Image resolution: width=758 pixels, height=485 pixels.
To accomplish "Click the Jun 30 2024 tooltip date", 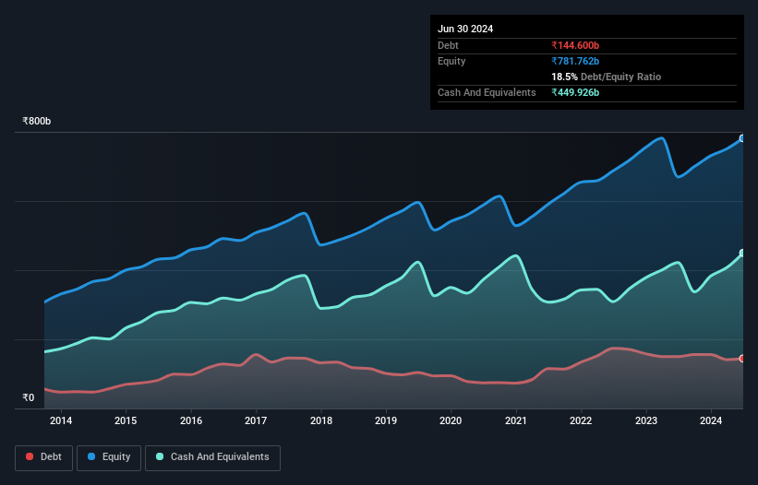I will (x=465, y=29).
